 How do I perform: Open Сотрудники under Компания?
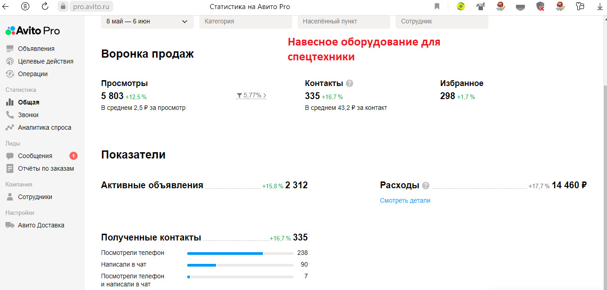35,197
